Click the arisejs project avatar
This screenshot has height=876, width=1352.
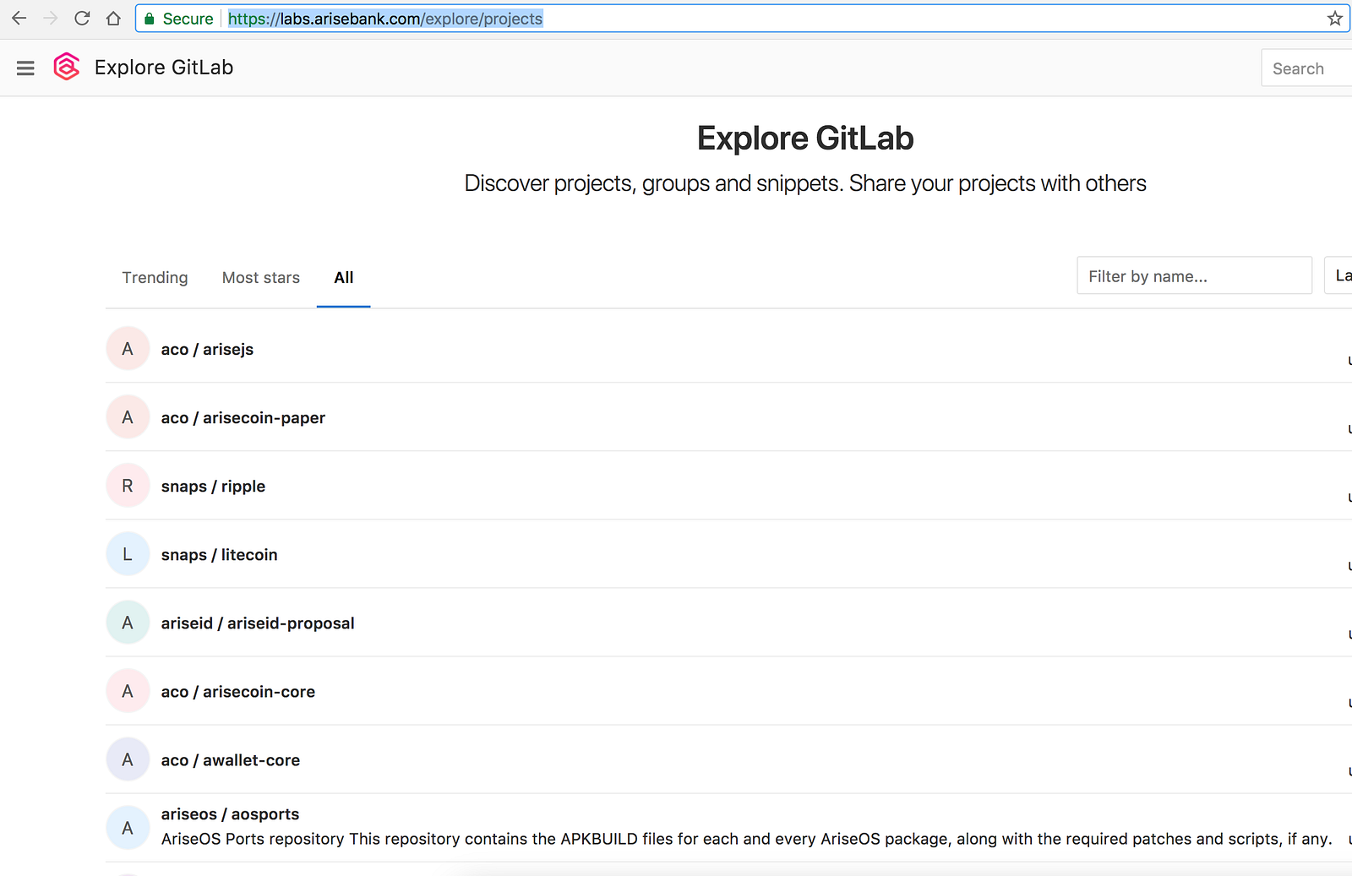[128, 349]
